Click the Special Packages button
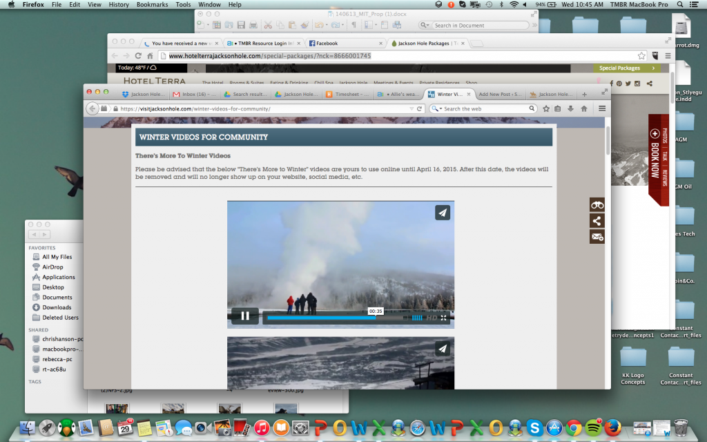The width and height of the screenshot is (707, 442). click(627, 68)
